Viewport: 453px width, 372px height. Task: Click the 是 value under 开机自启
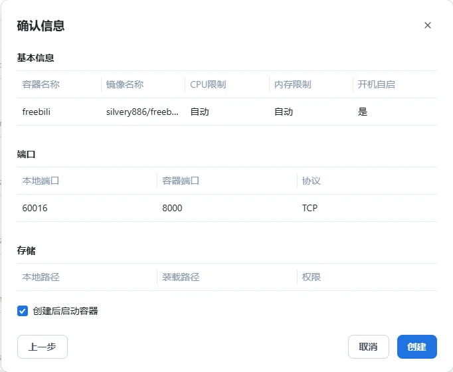[363, 112]
